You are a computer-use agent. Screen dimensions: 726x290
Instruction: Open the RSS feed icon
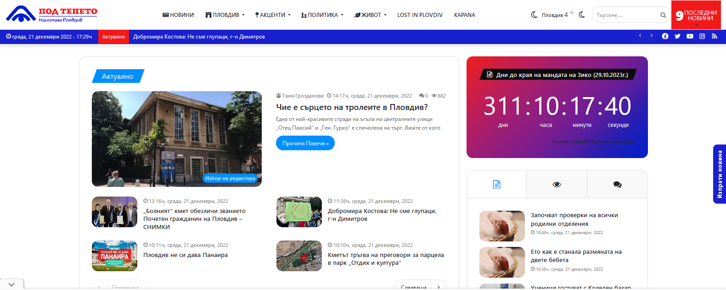tap(715, 37)
